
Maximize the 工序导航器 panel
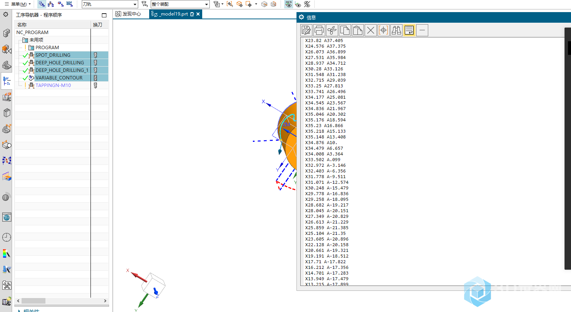tap(104, 15)
